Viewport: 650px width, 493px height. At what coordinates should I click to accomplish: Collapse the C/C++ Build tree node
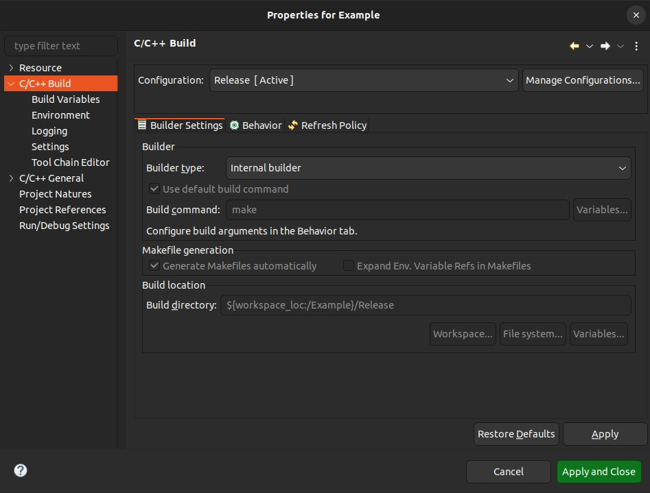(11, 83)
